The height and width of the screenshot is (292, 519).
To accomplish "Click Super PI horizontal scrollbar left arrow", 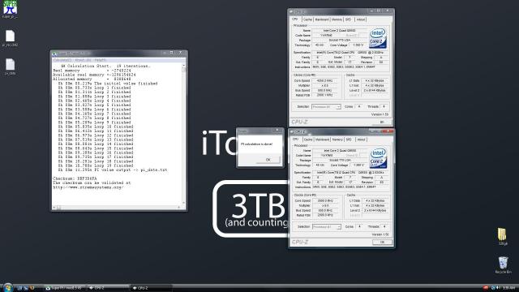I will click(54, 208).
